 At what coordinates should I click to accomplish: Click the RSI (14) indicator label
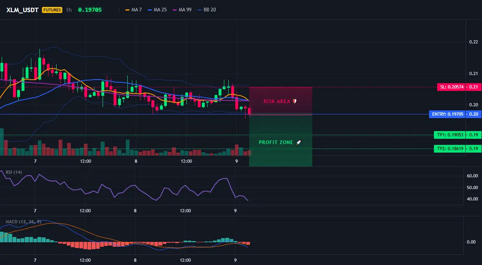pos(14,172)
